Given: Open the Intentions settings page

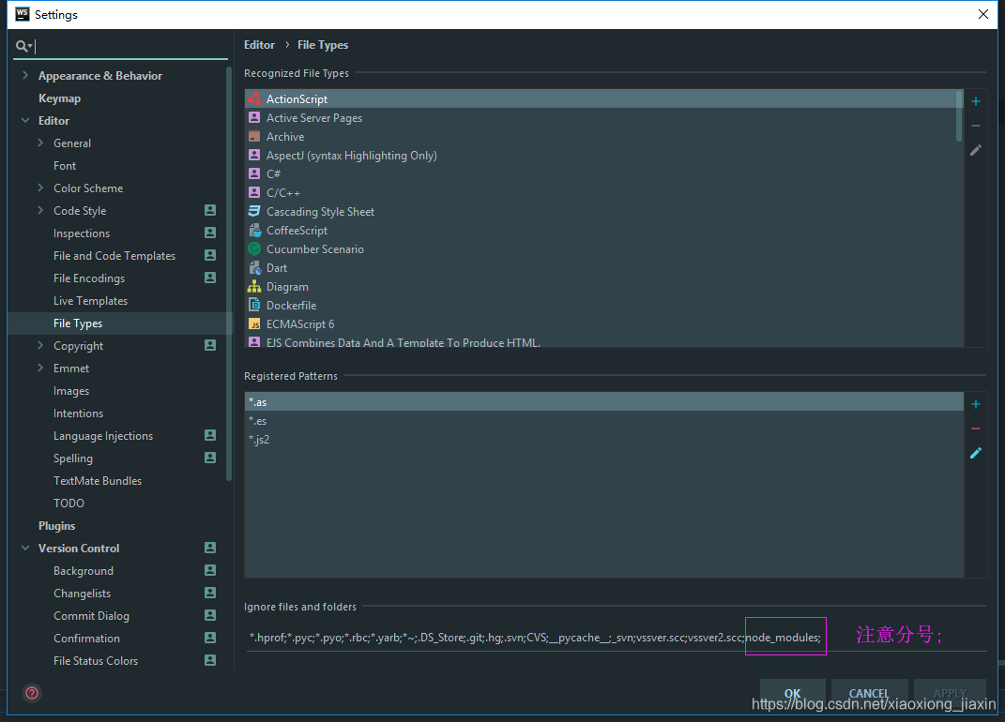Looking at the screenshot, I should 78,414.
